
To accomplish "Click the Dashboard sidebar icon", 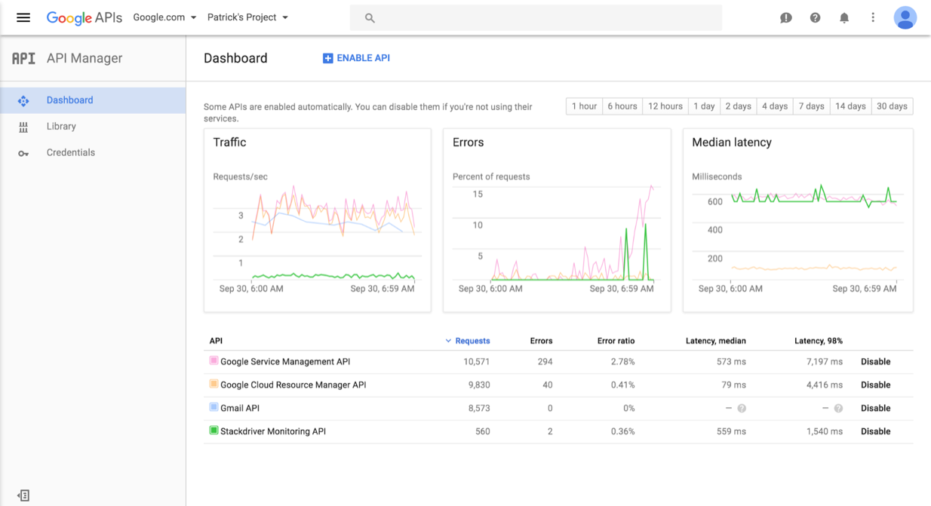I will (x=23, y=100).
